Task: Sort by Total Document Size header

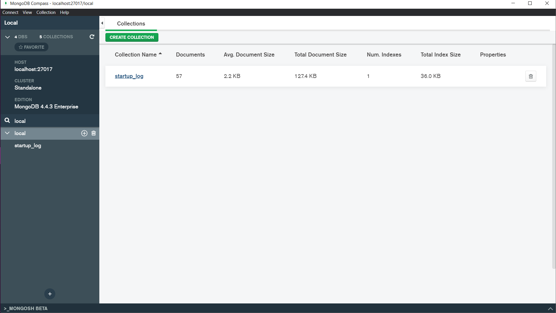Action: click(320, 55)
